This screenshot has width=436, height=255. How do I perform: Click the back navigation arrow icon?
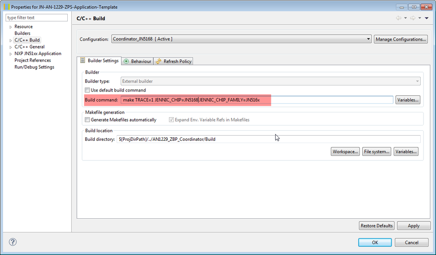pos(398,18)
